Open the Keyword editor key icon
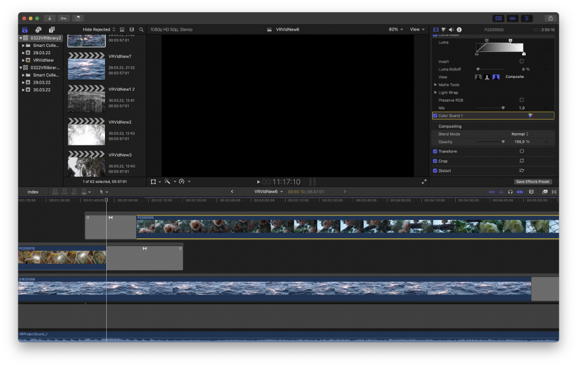The image size is (577, 366). [63, 18]
